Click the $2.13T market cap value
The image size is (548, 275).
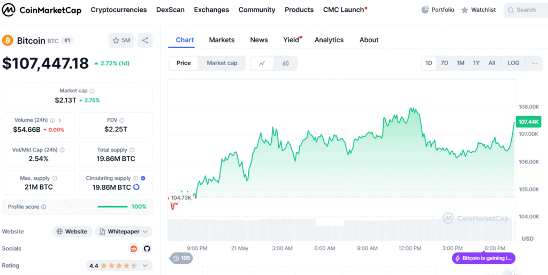[x=65, y=100]
